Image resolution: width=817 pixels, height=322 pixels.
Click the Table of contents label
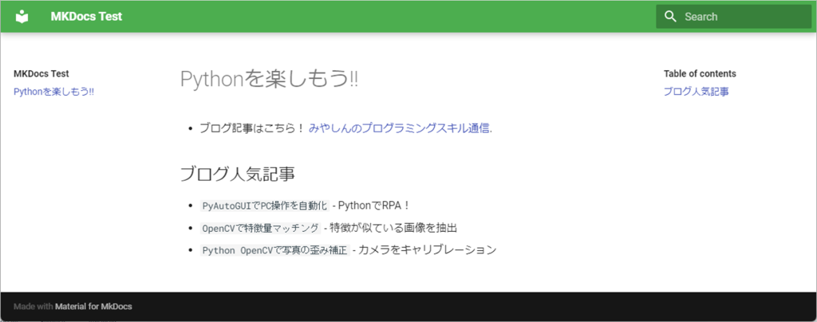click(x=700, y=73)
